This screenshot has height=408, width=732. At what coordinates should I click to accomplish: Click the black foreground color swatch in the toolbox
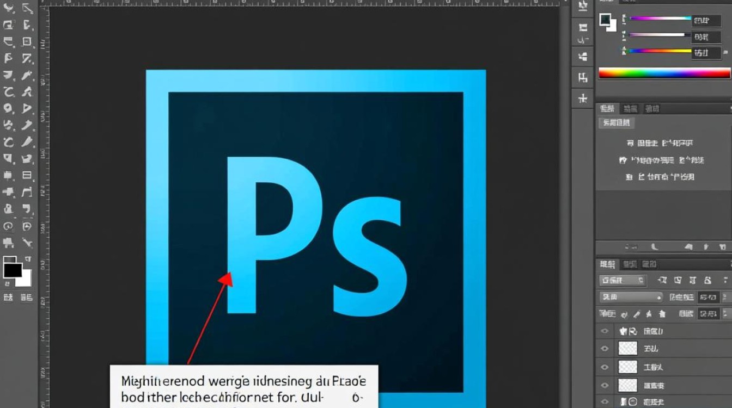coord(13,270)
